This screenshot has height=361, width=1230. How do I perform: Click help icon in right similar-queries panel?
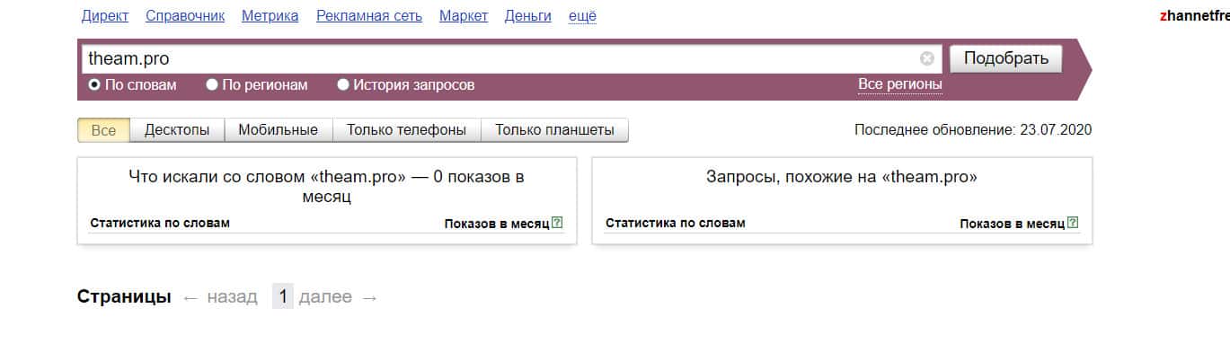point(1073,223)
